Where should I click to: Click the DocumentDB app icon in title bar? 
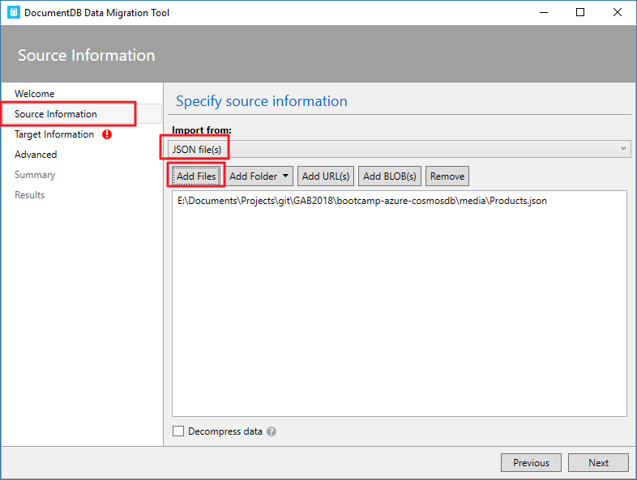[x=14, y=13]
